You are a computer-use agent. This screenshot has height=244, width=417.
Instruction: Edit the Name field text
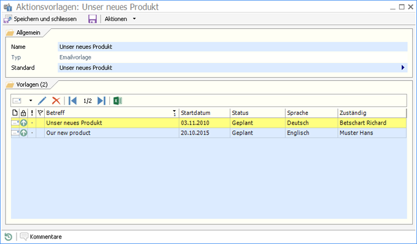[x=232, y=47]
